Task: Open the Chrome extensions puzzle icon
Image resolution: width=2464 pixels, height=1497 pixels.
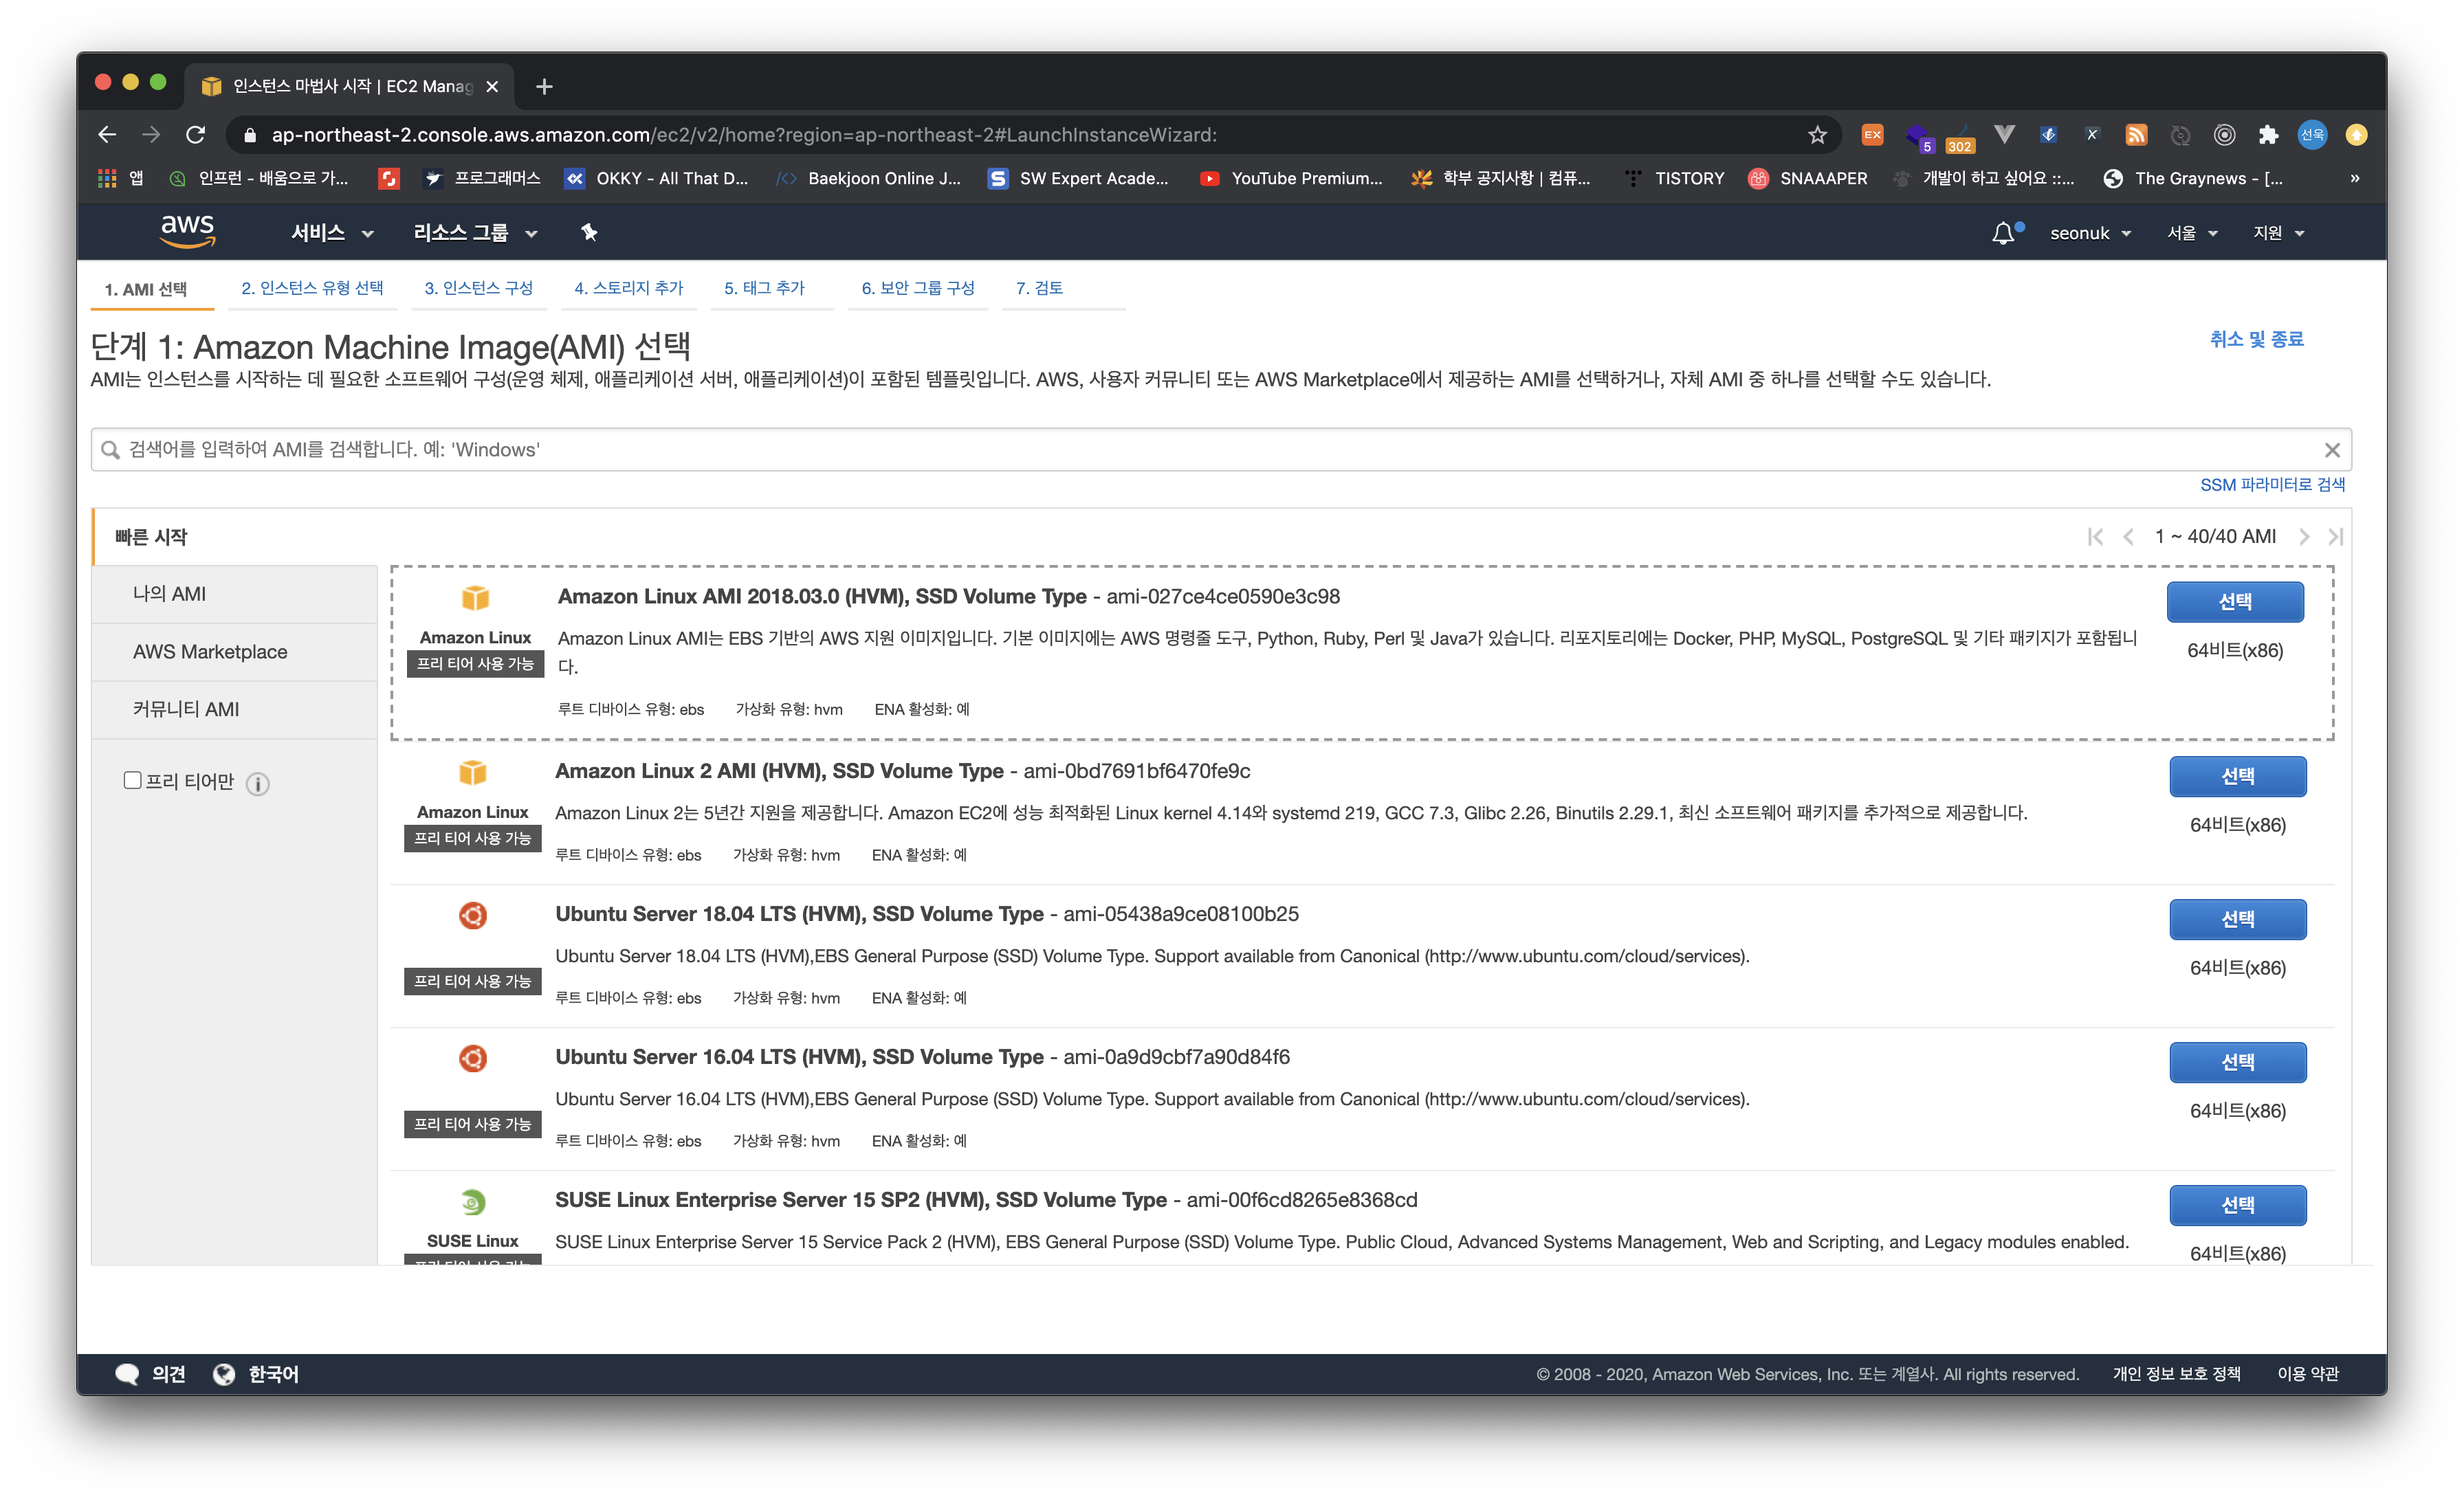Action: tap(2268, 135)
